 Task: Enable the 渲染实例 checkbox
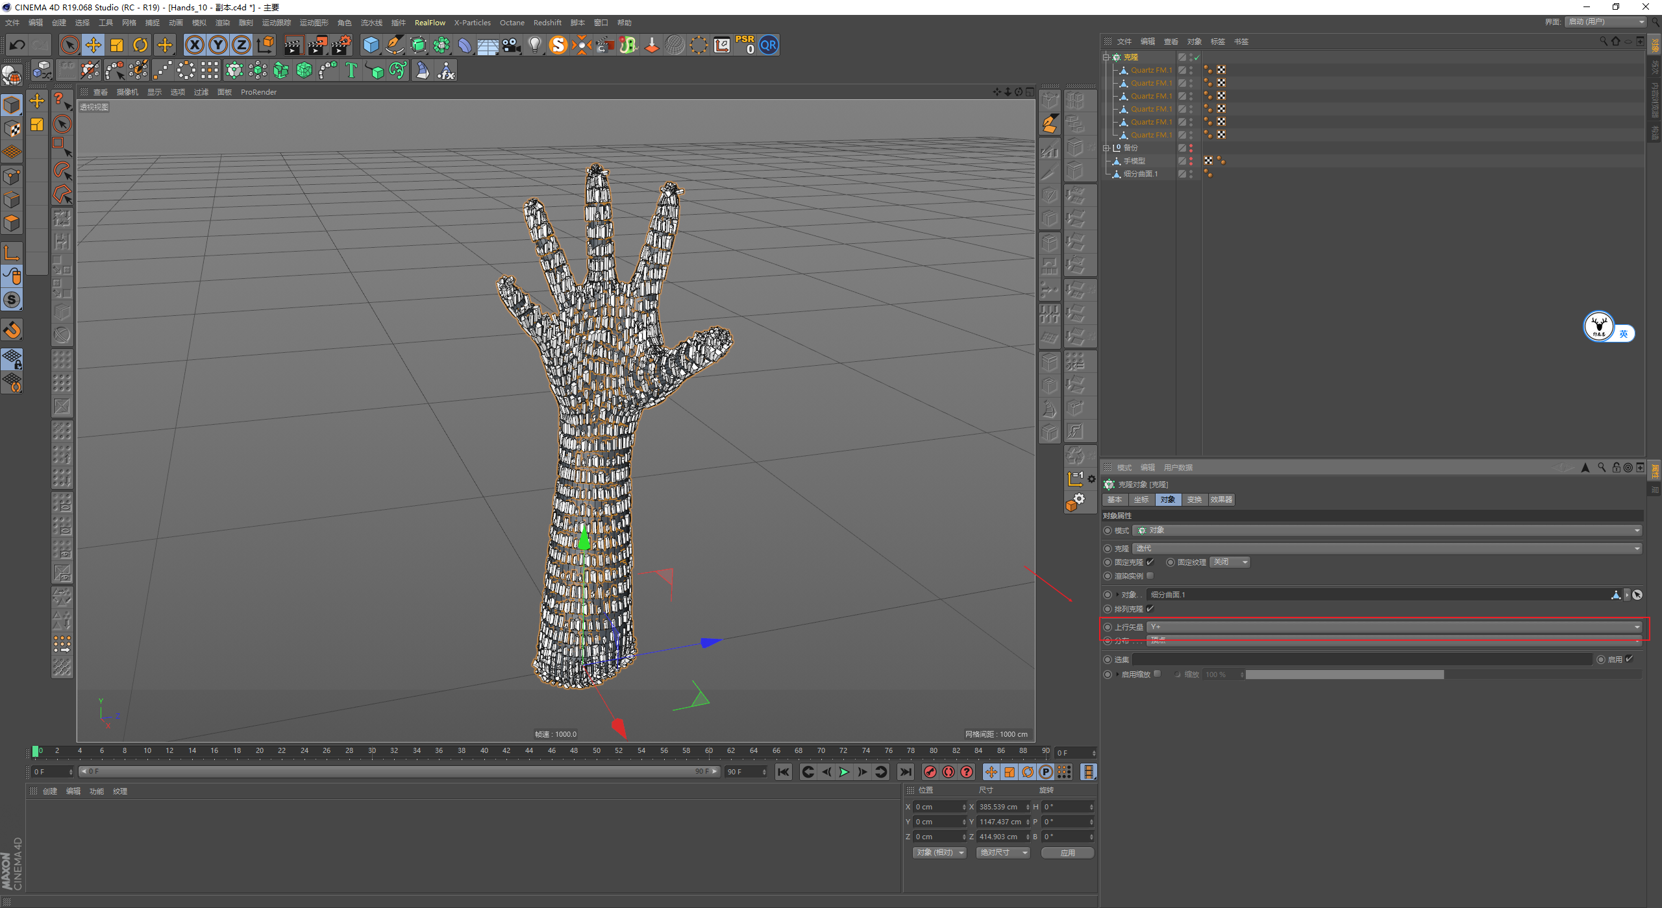click(x=1150, y=576)
